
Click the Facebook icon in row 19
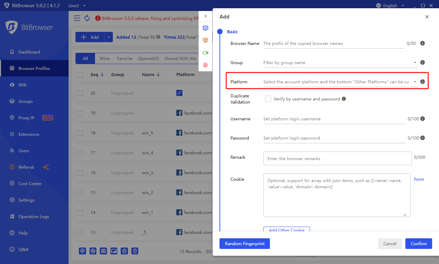(179, 113)
